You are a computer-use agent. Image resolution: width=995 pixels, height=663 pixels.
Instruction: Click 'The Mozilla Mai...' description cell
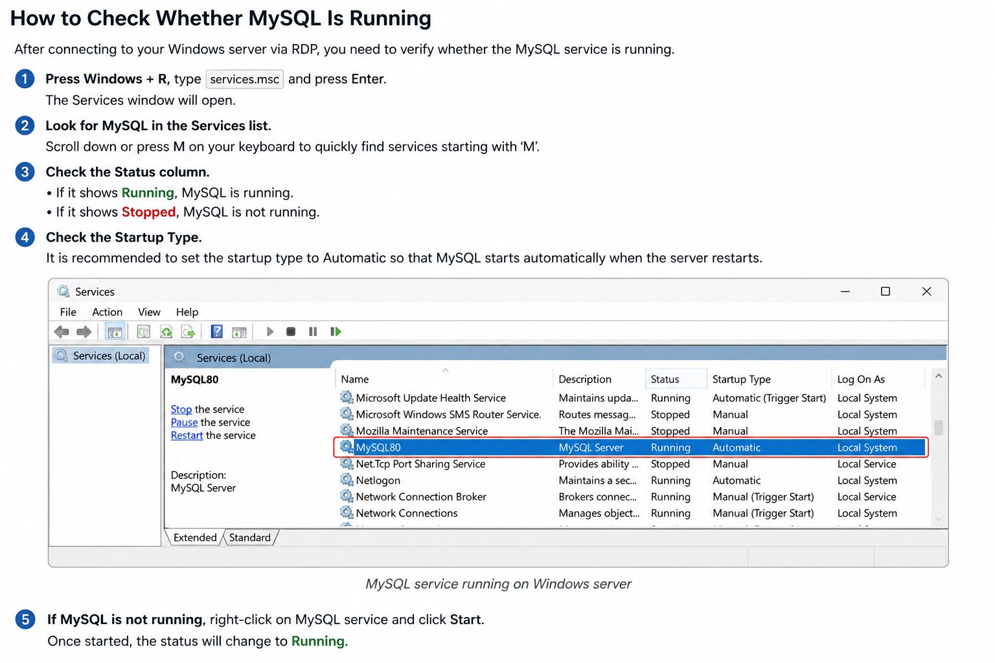pyautogui.click(x=599, y=431)
